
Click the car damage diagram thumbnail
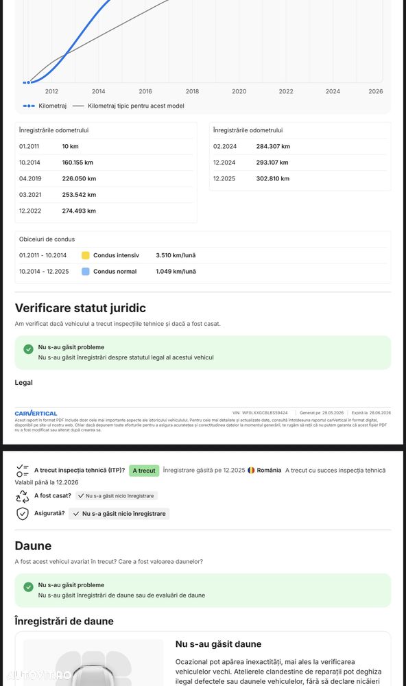click(94, 663)
